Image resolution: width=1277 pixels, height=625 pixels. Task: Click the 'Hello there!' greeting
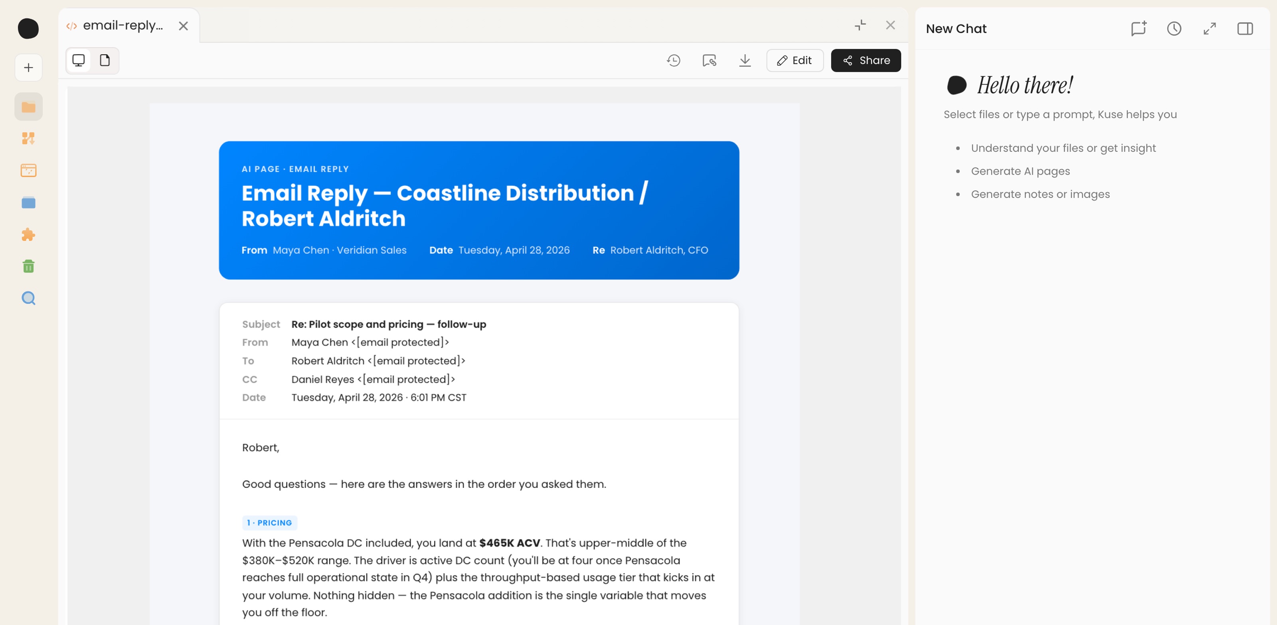pyautogui.click(x=1025, y=85)
